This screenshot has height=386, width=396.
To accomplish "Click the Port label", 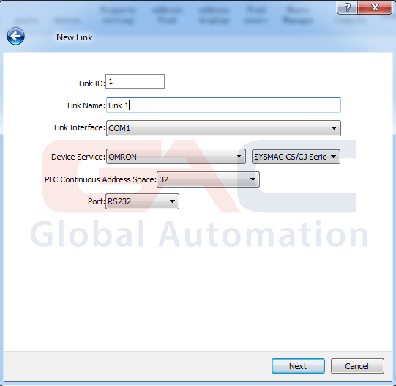I will click(x=96, y=201).
